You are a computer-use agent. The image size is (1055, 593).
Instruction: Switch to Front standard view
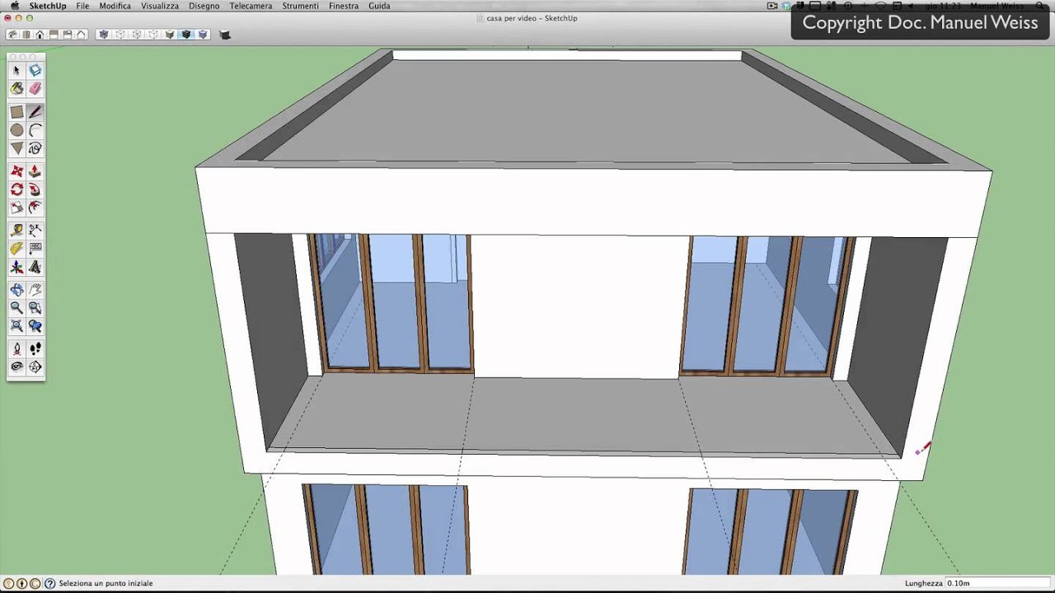40,35
